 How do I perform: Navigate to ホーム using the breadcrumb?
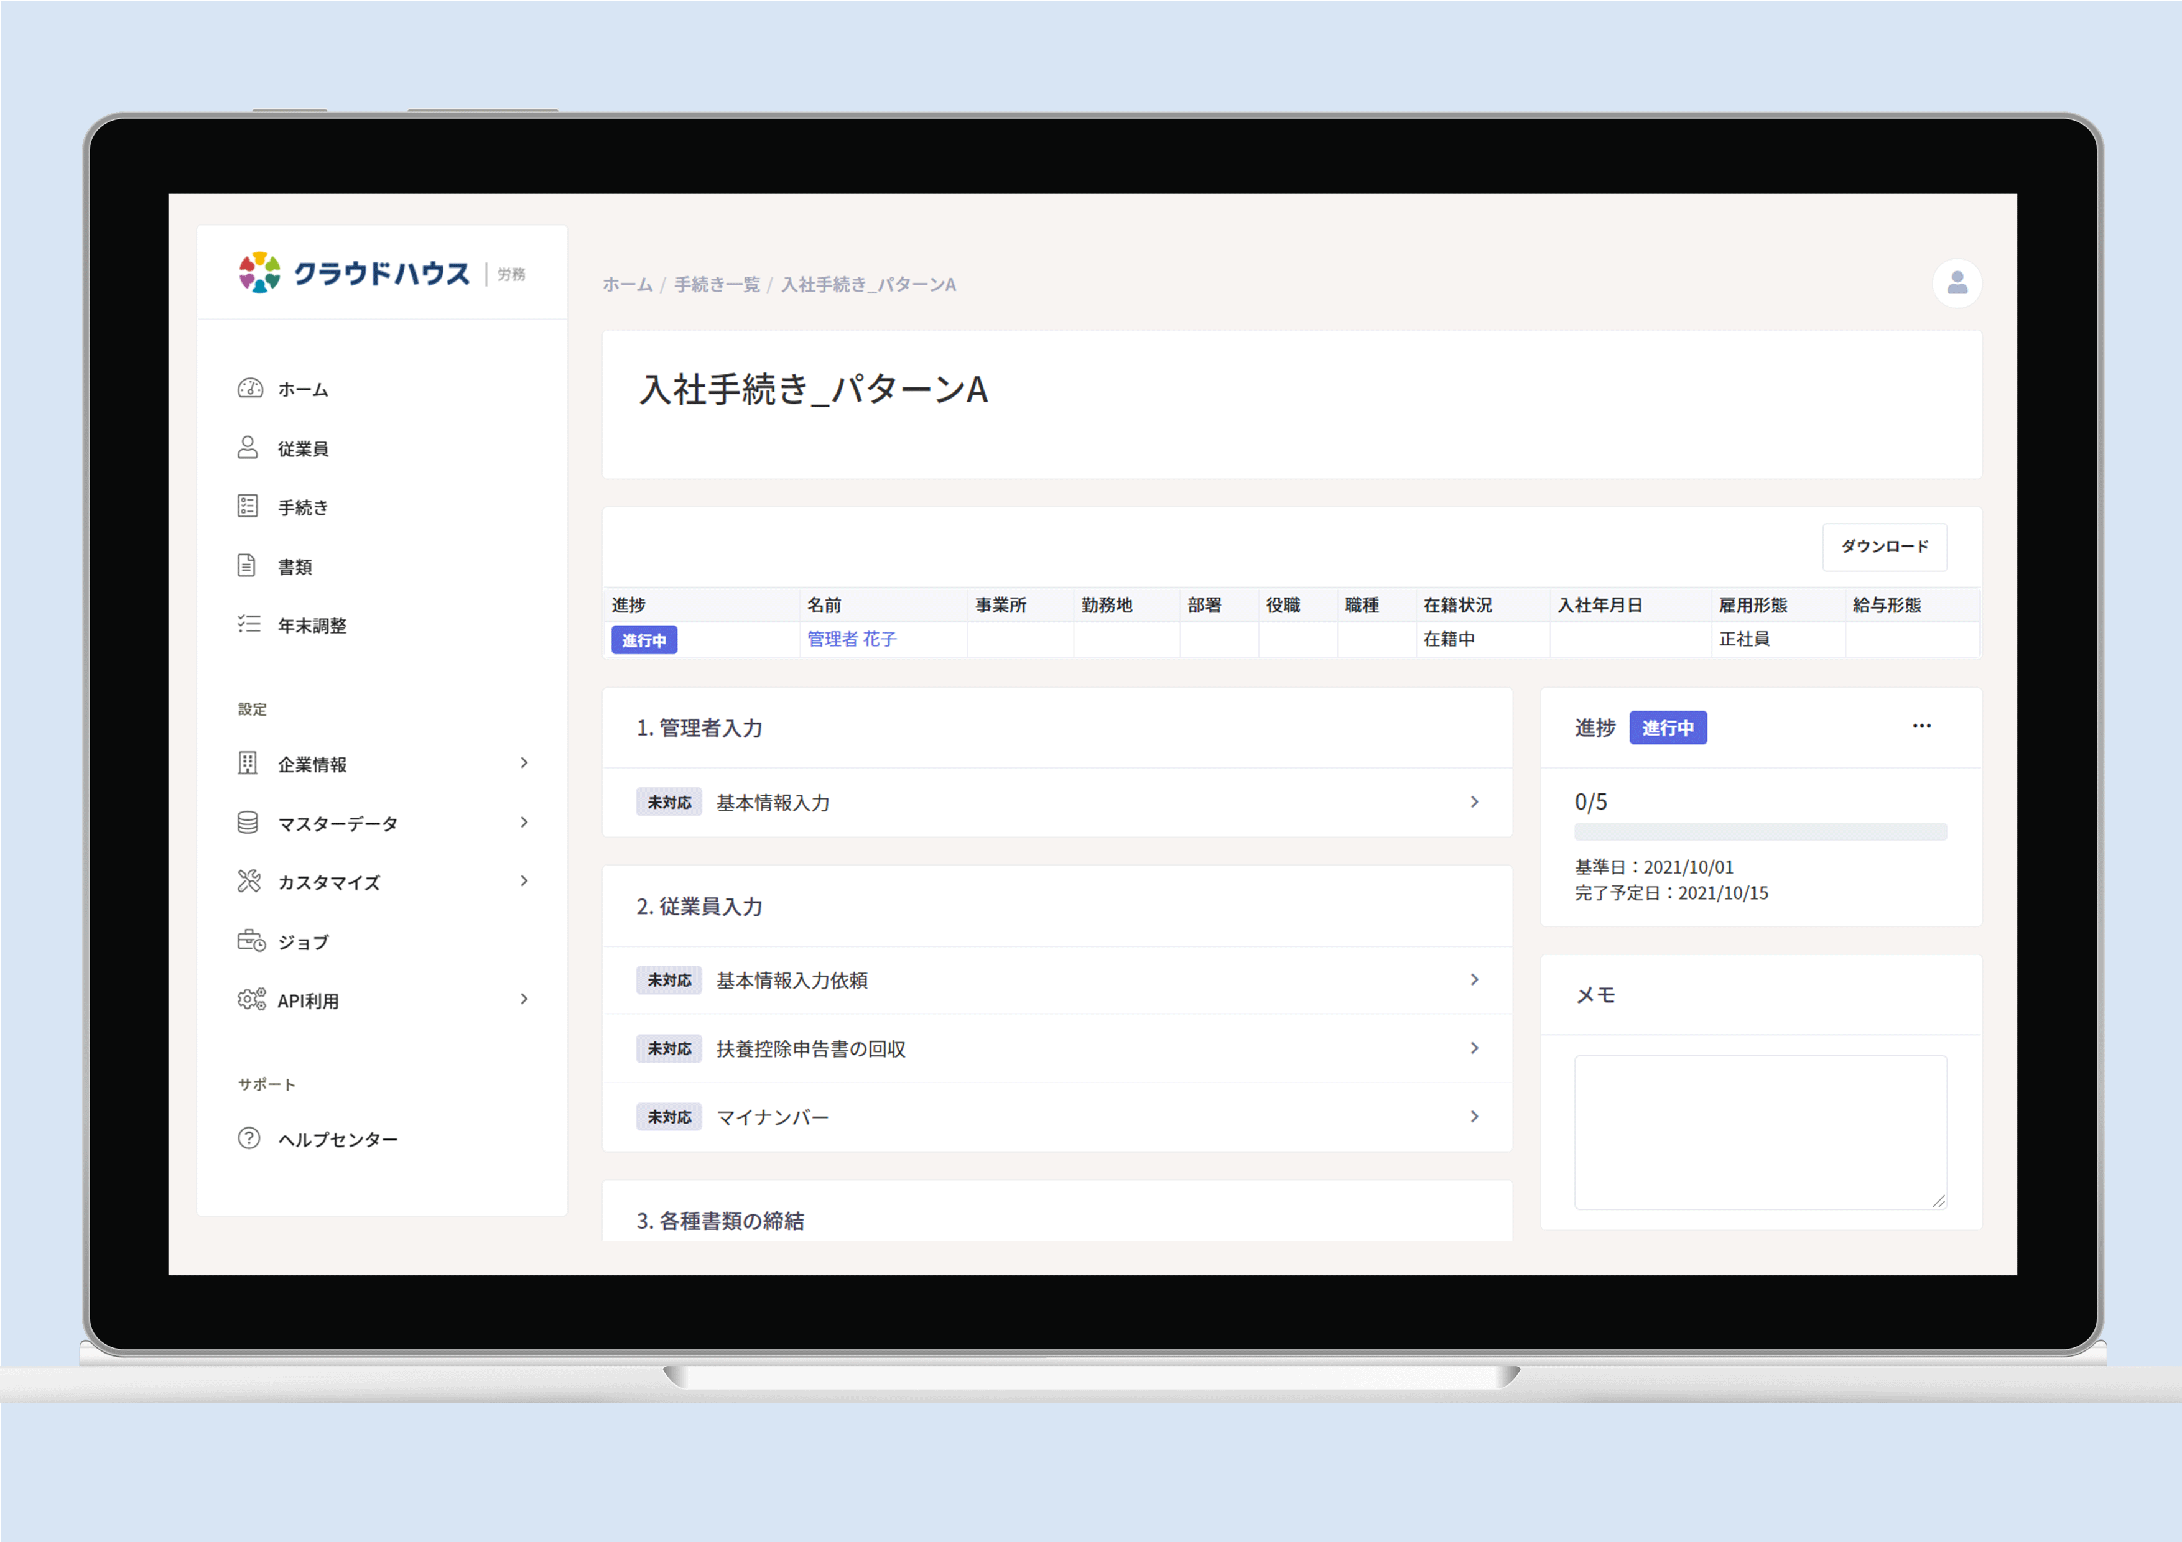(626, 283)
